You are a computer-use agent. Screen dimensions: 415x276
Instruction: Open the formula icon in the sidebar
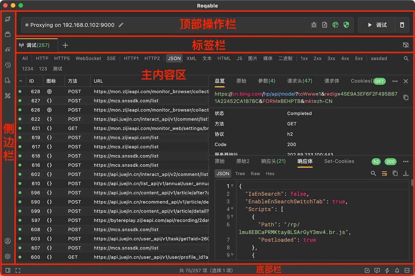pos(8,50)
